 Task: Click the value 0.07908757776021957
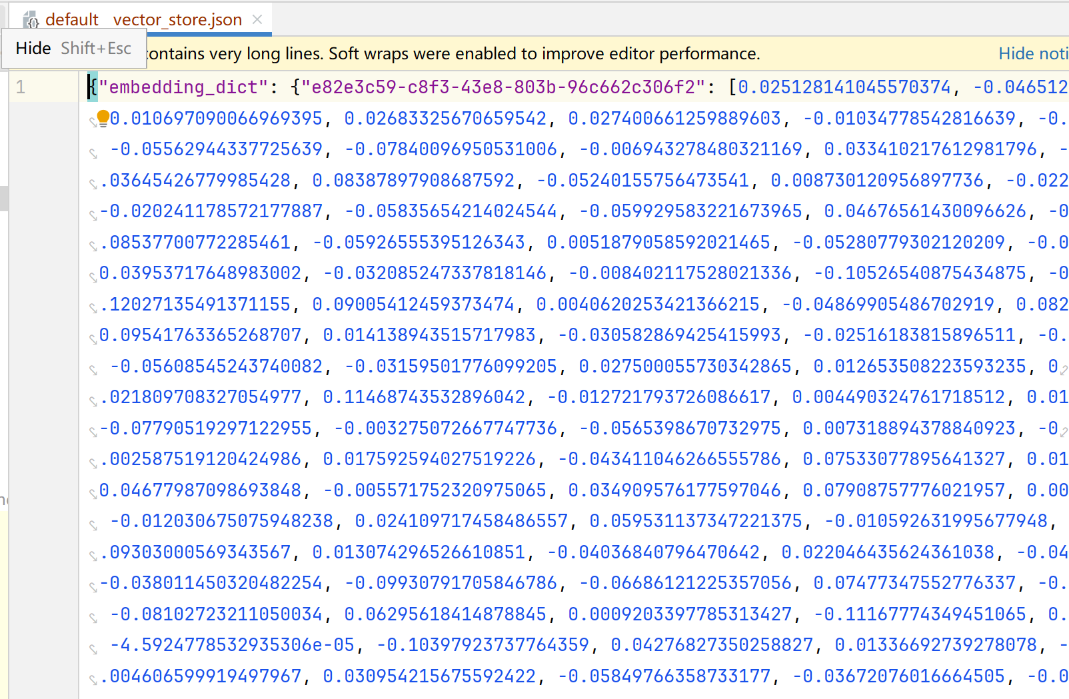(x=904, y=490)
